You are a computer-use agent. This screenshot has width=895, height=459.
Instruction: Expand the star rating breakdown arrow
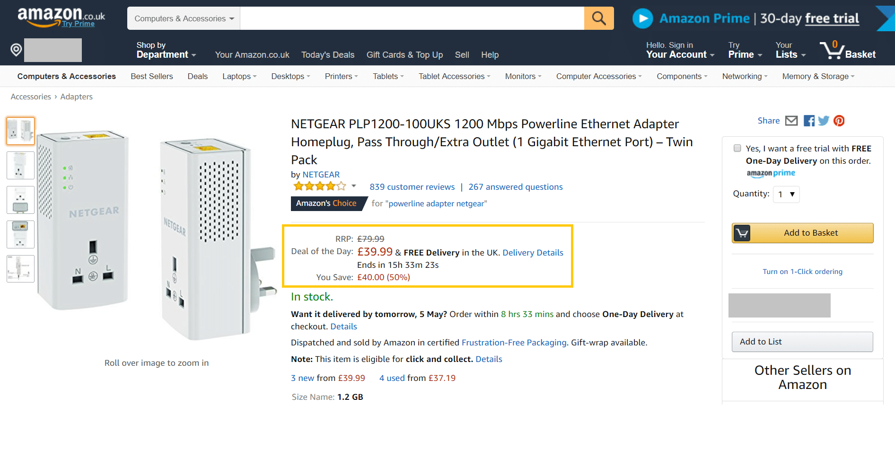click(354, 186)
